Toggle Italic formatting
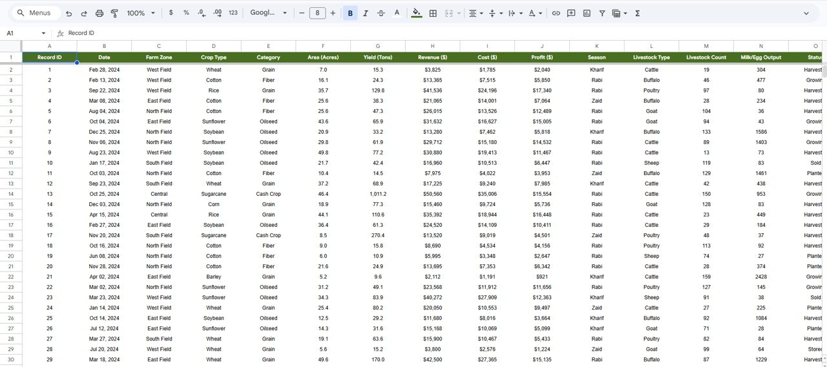 coord(366,13)
